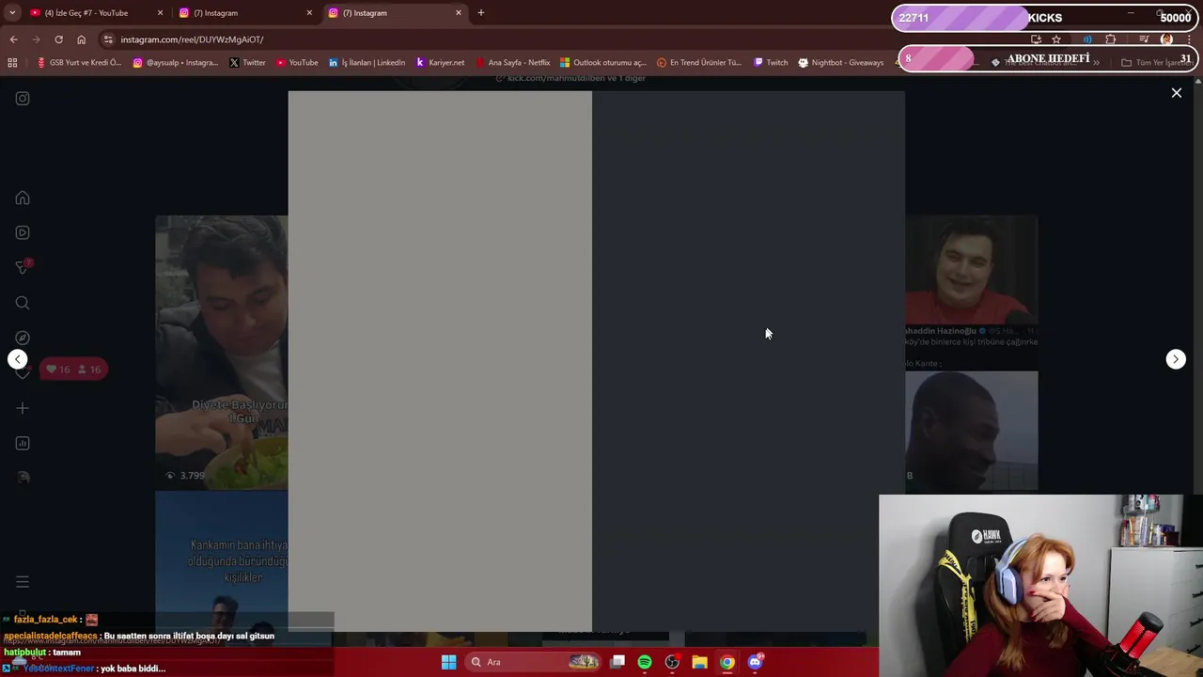The height and width of the screenshot is (677, 1203).
Task: Open File Explorer from the taskbar
Action: pyautogui.click(x=699, y=662)
